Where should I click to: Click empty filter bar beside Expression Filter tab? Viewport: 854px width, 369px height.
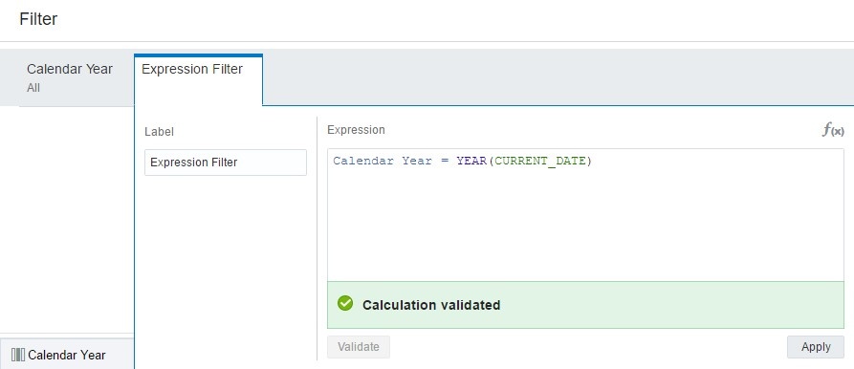pyautogui.click(x=558, y=77)
